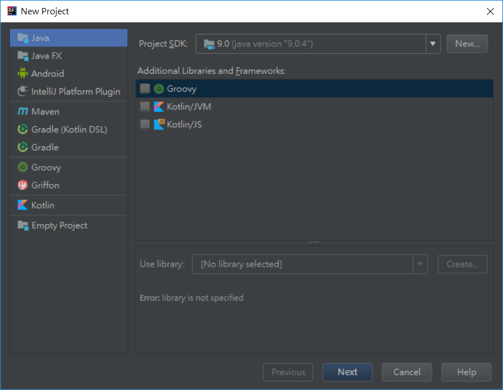Click the Maven m icon
This screenshot has height=390, width=503.
pos(23,111)
